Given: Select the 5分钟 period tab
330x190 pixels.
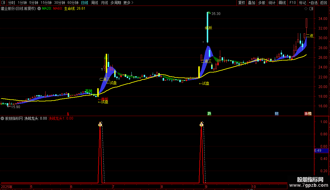Looking at the screenshot, I should [x=34, y=3].
